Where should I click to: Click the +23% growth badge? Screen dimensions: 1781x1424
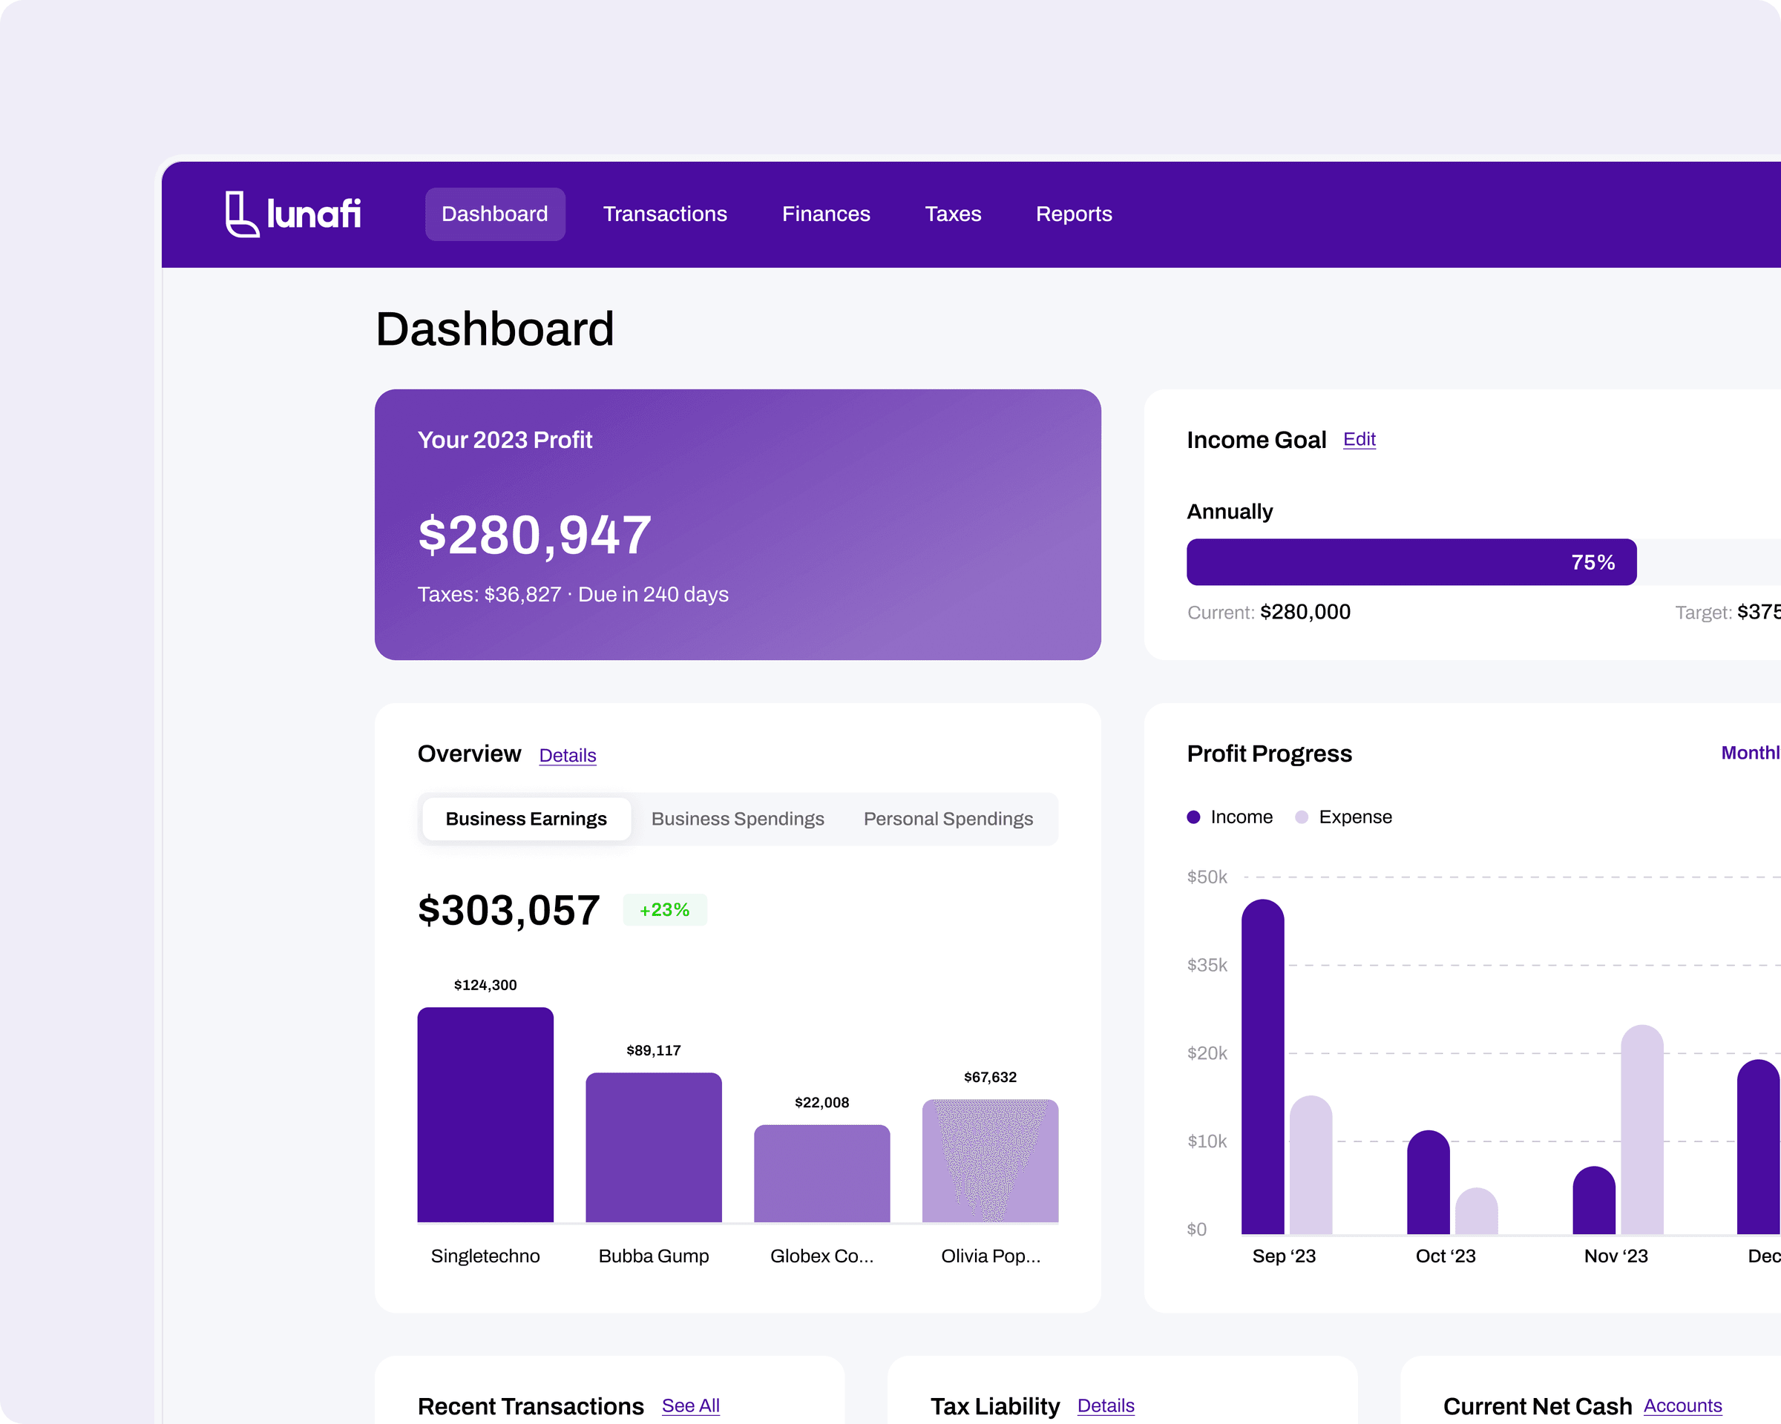665,910
